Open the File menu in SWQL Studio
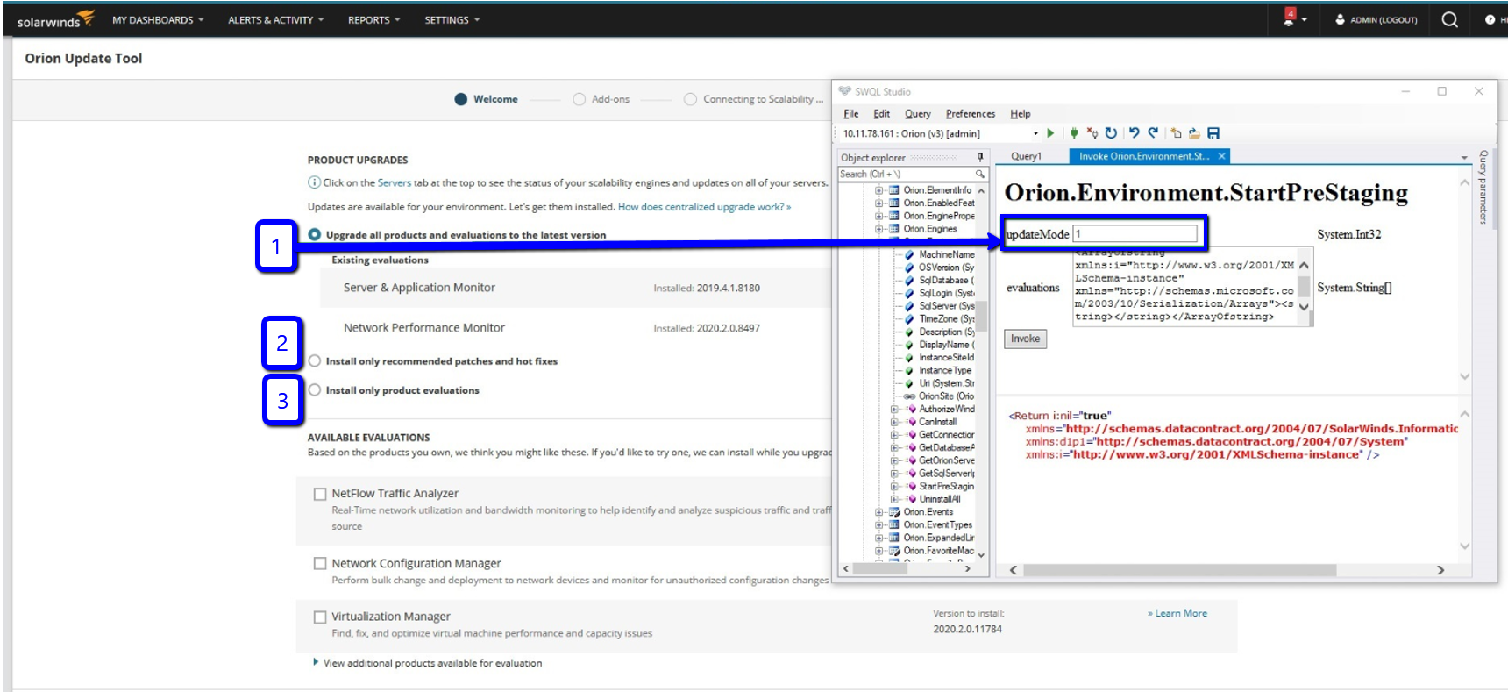Image resolution: width=1508 pixels, height=692 pixels. tap(851, 114)
